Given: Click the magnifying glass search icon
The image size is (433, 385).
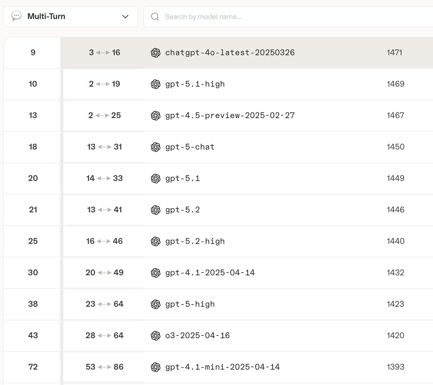Looking at the screenshot, I should pos(155,17).
